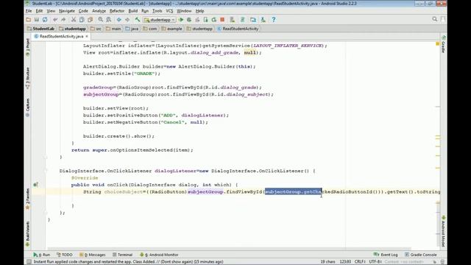This screenshot has height=265, width=471.
Task: Click the Redo arrow icon
Action: coord(63,20)
